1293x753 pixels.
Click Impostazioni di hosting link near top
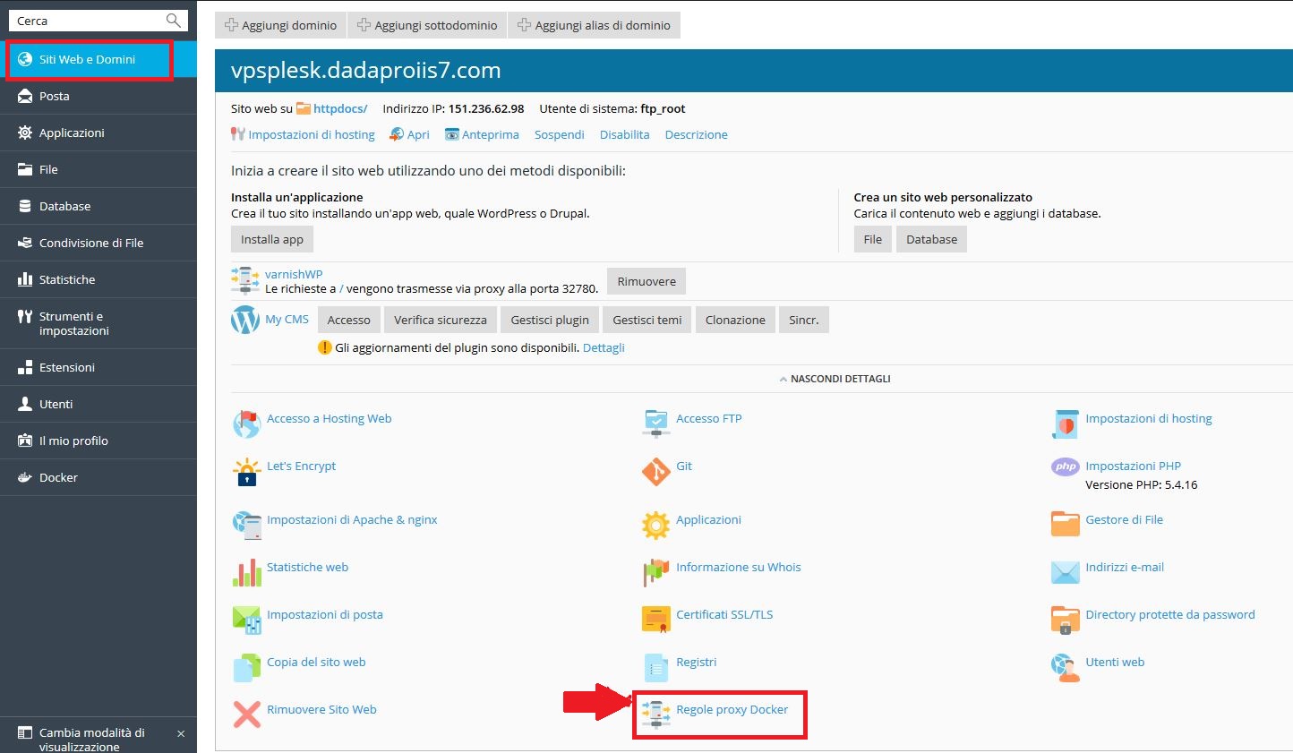tap(312, 134)
